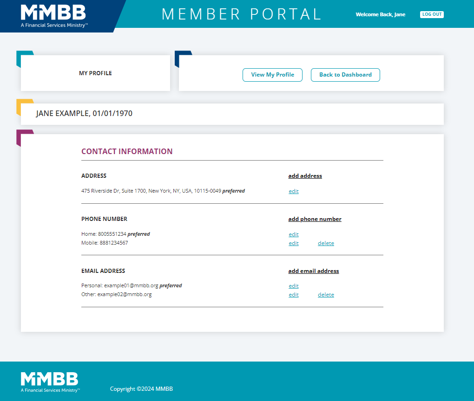Click add phone number link
This screenshot has height=401, width=474.
315,219
